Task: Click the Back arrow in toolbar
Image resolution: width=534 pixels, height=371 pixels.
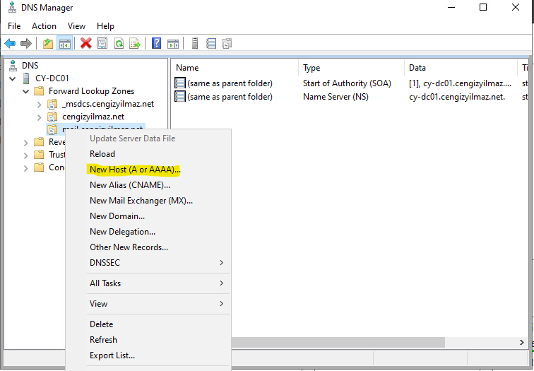Action: click(10, 44)
